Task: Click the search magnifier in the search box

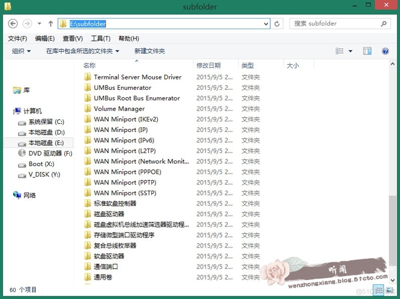Action: [384, 23]
